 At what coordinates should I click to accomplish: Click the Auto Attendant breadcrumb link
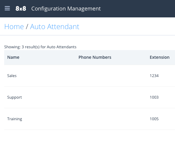(x=55, y=27)
